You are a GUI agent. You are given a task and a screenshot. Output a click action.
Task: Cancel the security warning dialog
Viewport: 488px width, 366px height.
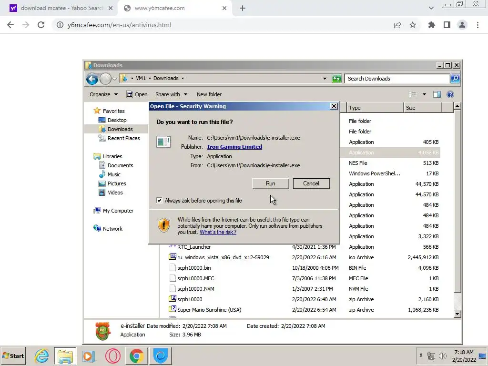[311, 183]
